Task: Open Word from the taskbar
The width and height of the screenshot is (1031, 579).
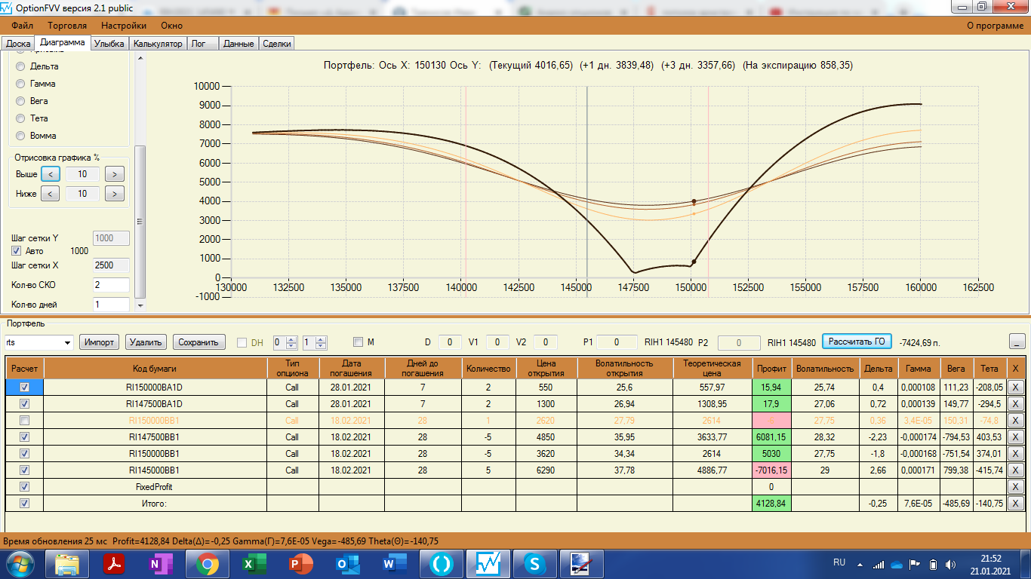Action: coord(395,564)
